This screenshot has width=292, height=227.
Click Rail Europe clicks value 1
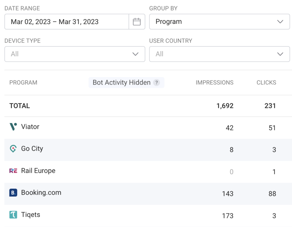point(274,172)
